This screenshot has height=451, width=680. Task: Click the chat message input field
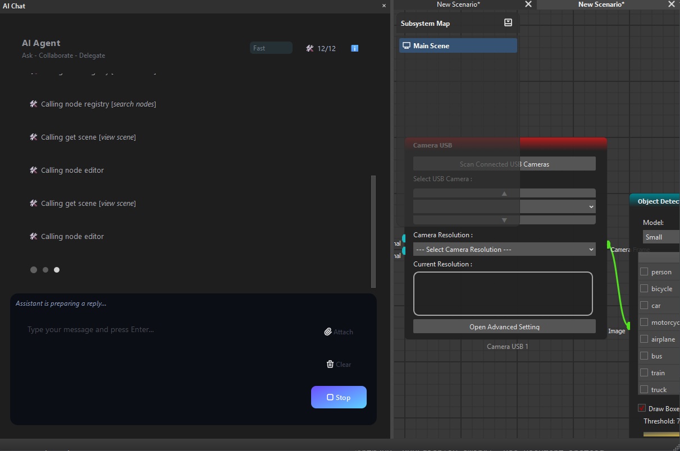pyautogui.click(x=168, y=329)
